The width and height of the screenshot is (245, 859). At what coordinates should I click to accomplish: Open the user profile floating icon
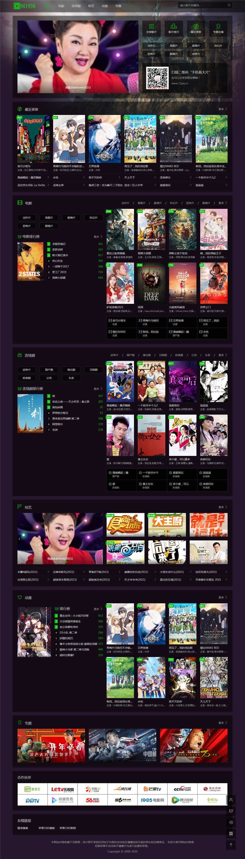(231, 800)
